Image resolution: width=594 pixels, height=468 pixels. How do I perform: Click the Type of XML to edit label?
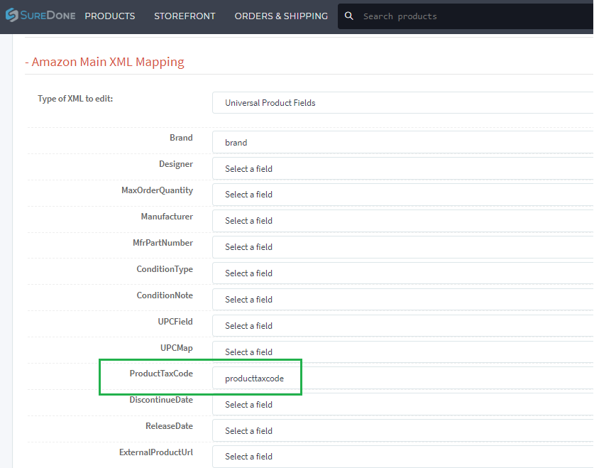(75, 99)
